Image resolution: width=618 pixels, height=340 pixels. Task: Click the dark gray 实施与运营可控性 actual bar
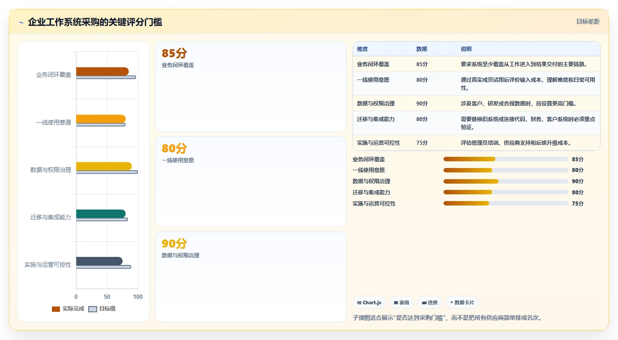pyautogui.click(x=99, y=261)
